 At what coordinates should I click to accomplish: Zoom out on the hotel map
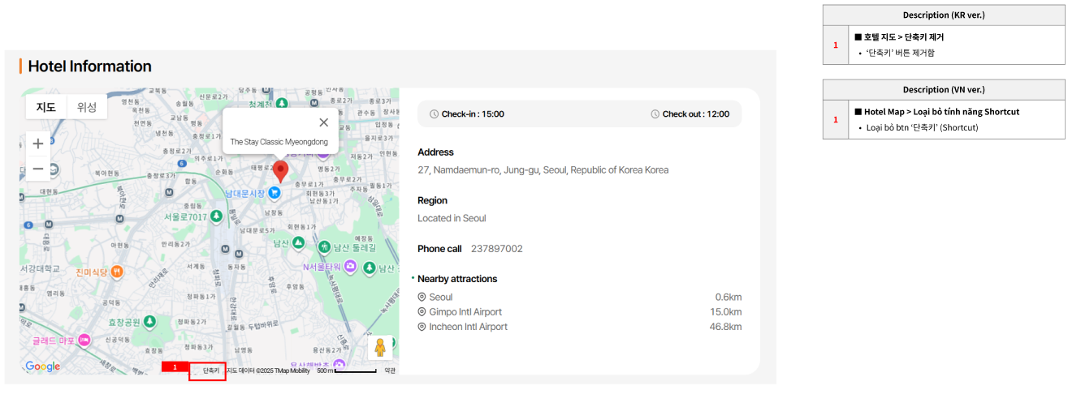tap(38, 169)
